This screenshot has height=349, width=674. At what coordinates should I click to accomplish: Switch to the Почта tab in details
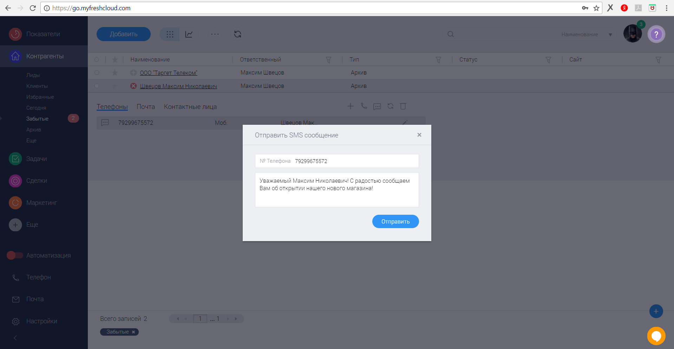click(x=146, y=107)
